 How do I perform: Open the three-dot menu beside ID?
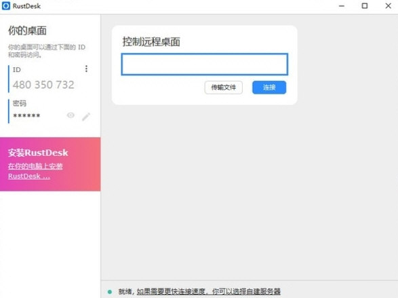tap(86, 69)
